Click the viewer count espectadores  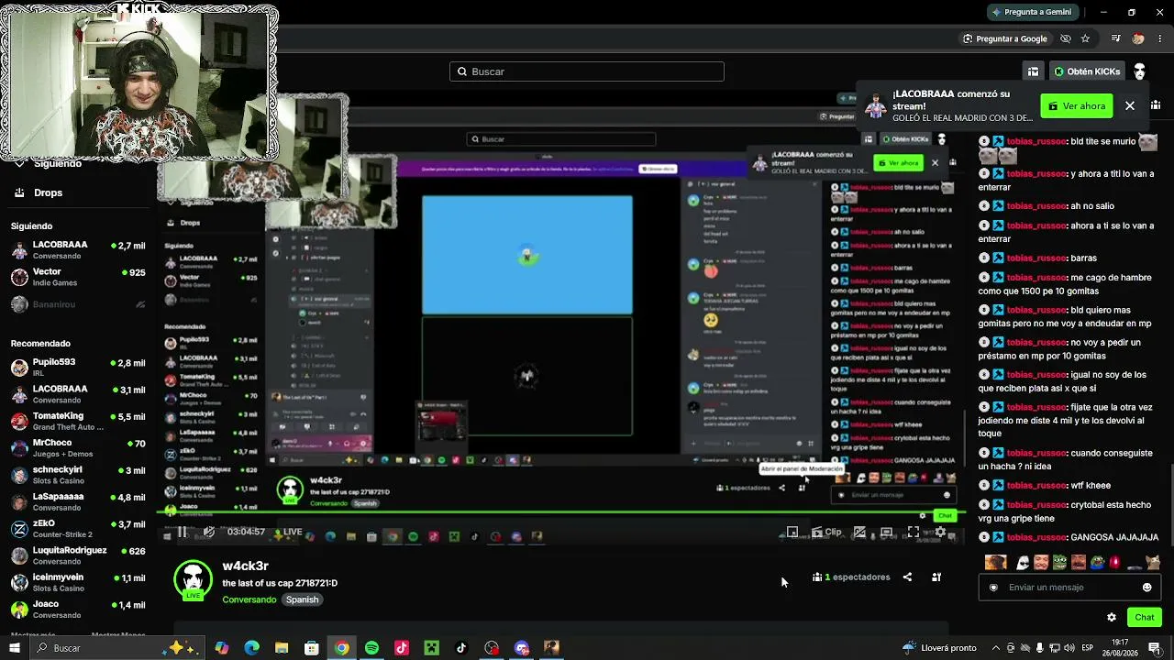pyautogui.click(x=851, y=577)
